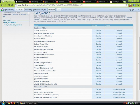Open the new tab button
Screen dimensions: 140x105
point(124,1)
